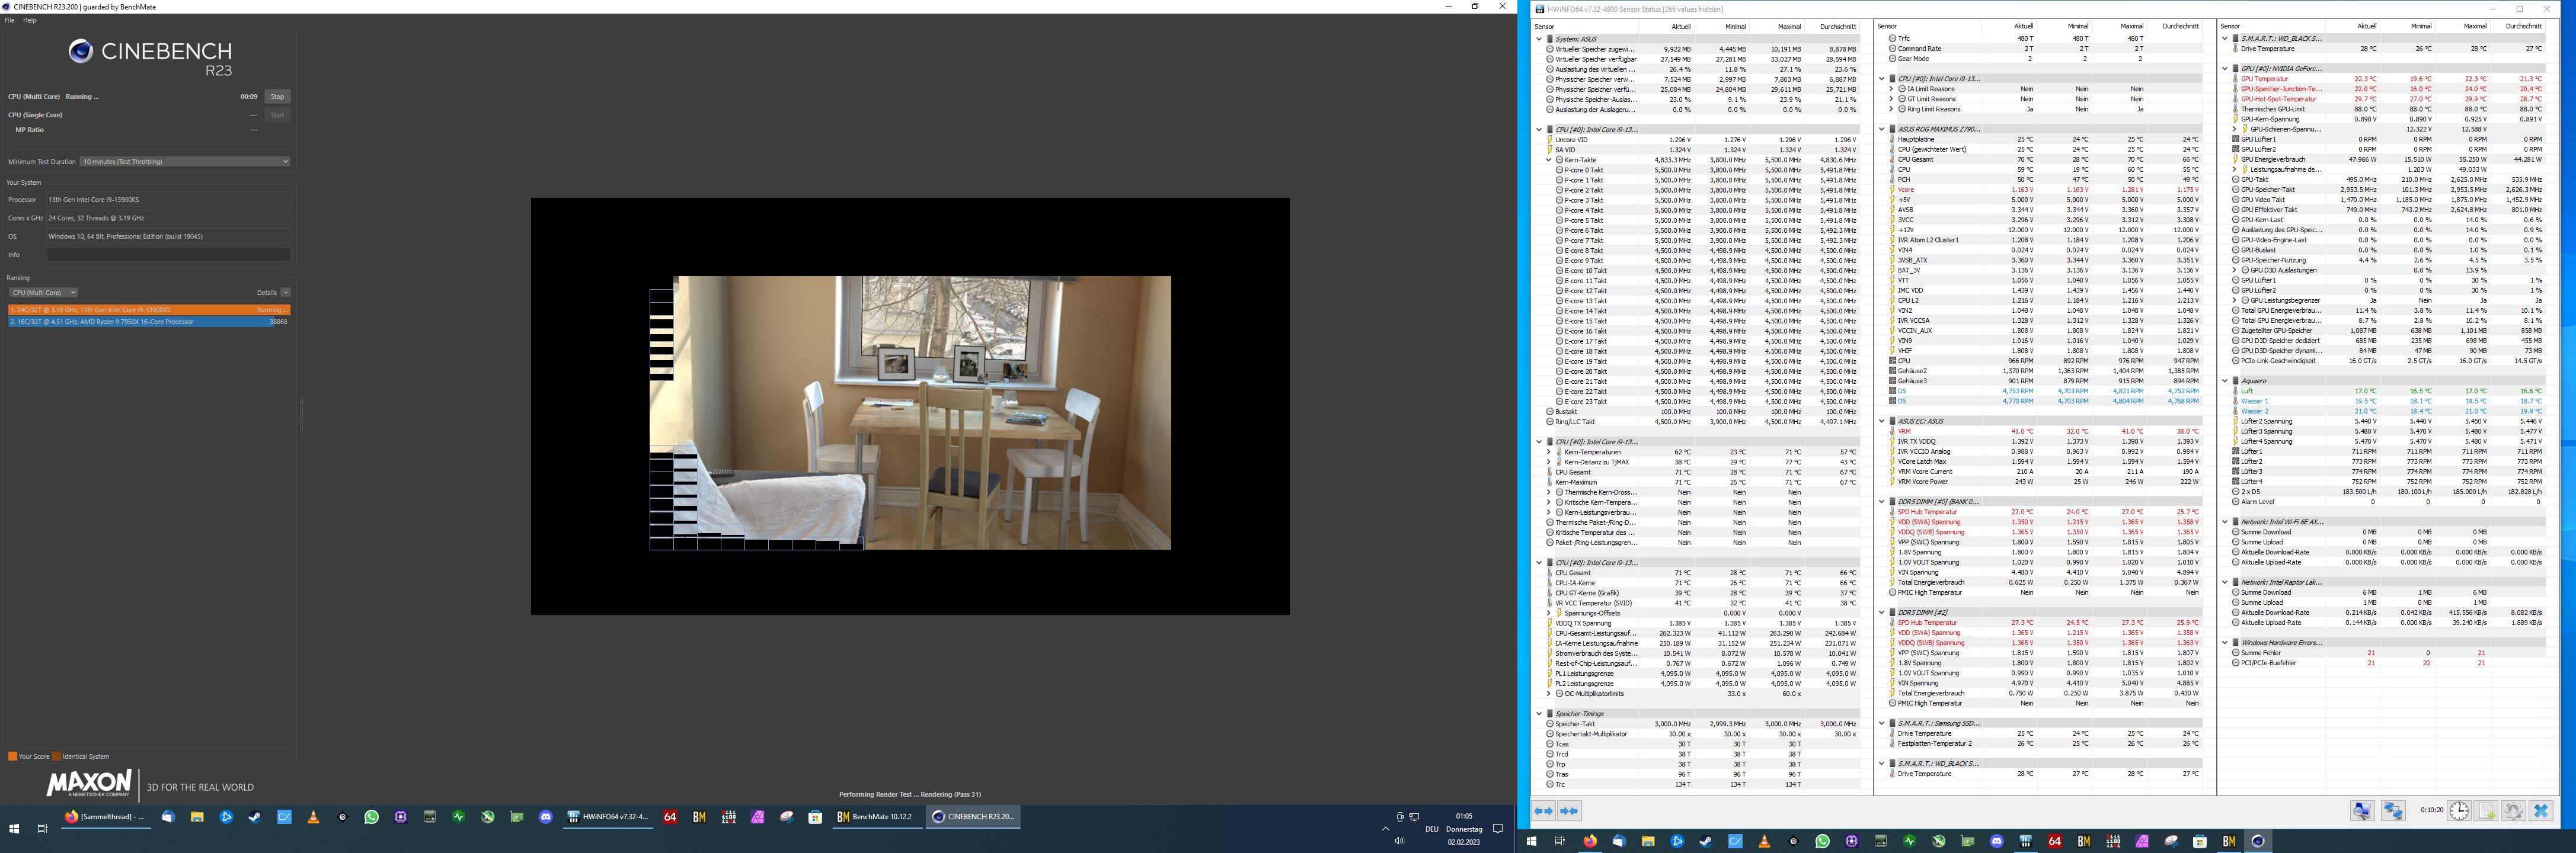Switch to HWiNFO64 on left taskbar
The image size is (2576, 853).
(x=608, y=817)
